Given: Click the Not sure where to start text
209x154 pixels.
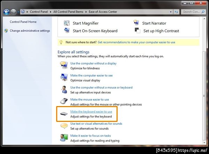Looking at the screenshot, I should point(81,42).
